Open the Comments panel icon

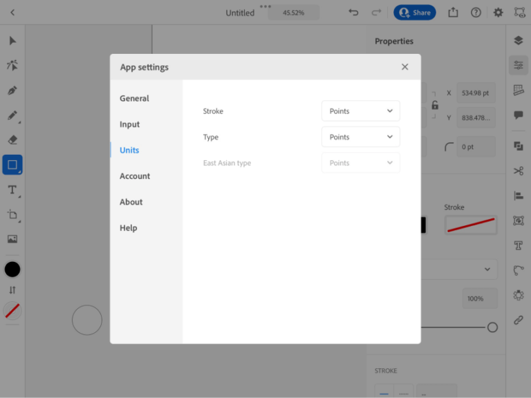click(519, 115)
